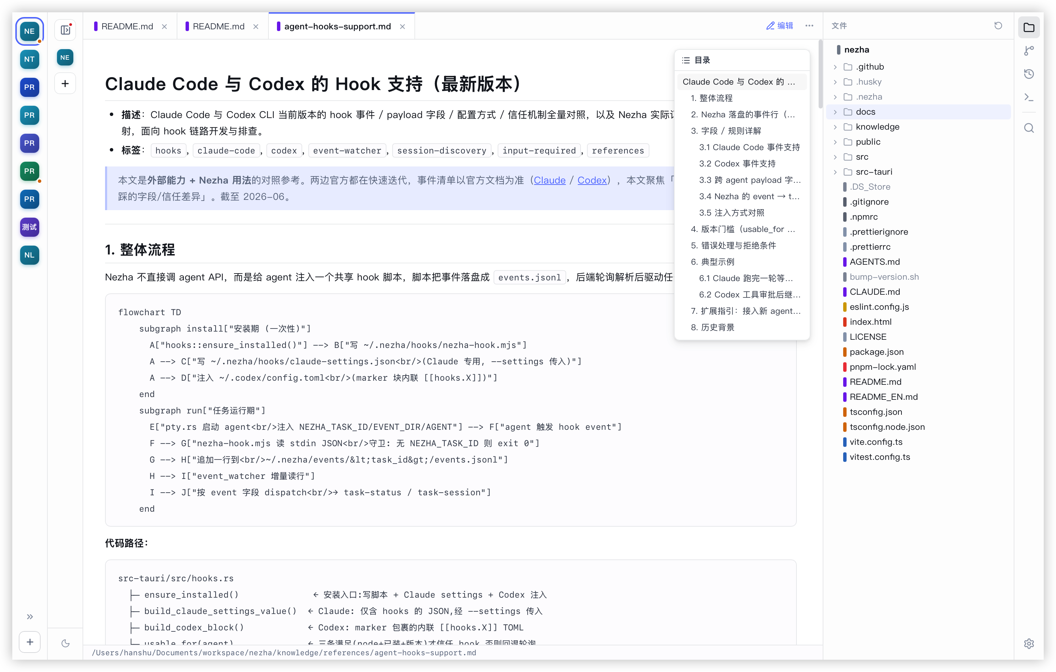Jump to TOC entry 8. 历史背景
This screenshot has width=1056, height=672.
(x=742, y=327)
